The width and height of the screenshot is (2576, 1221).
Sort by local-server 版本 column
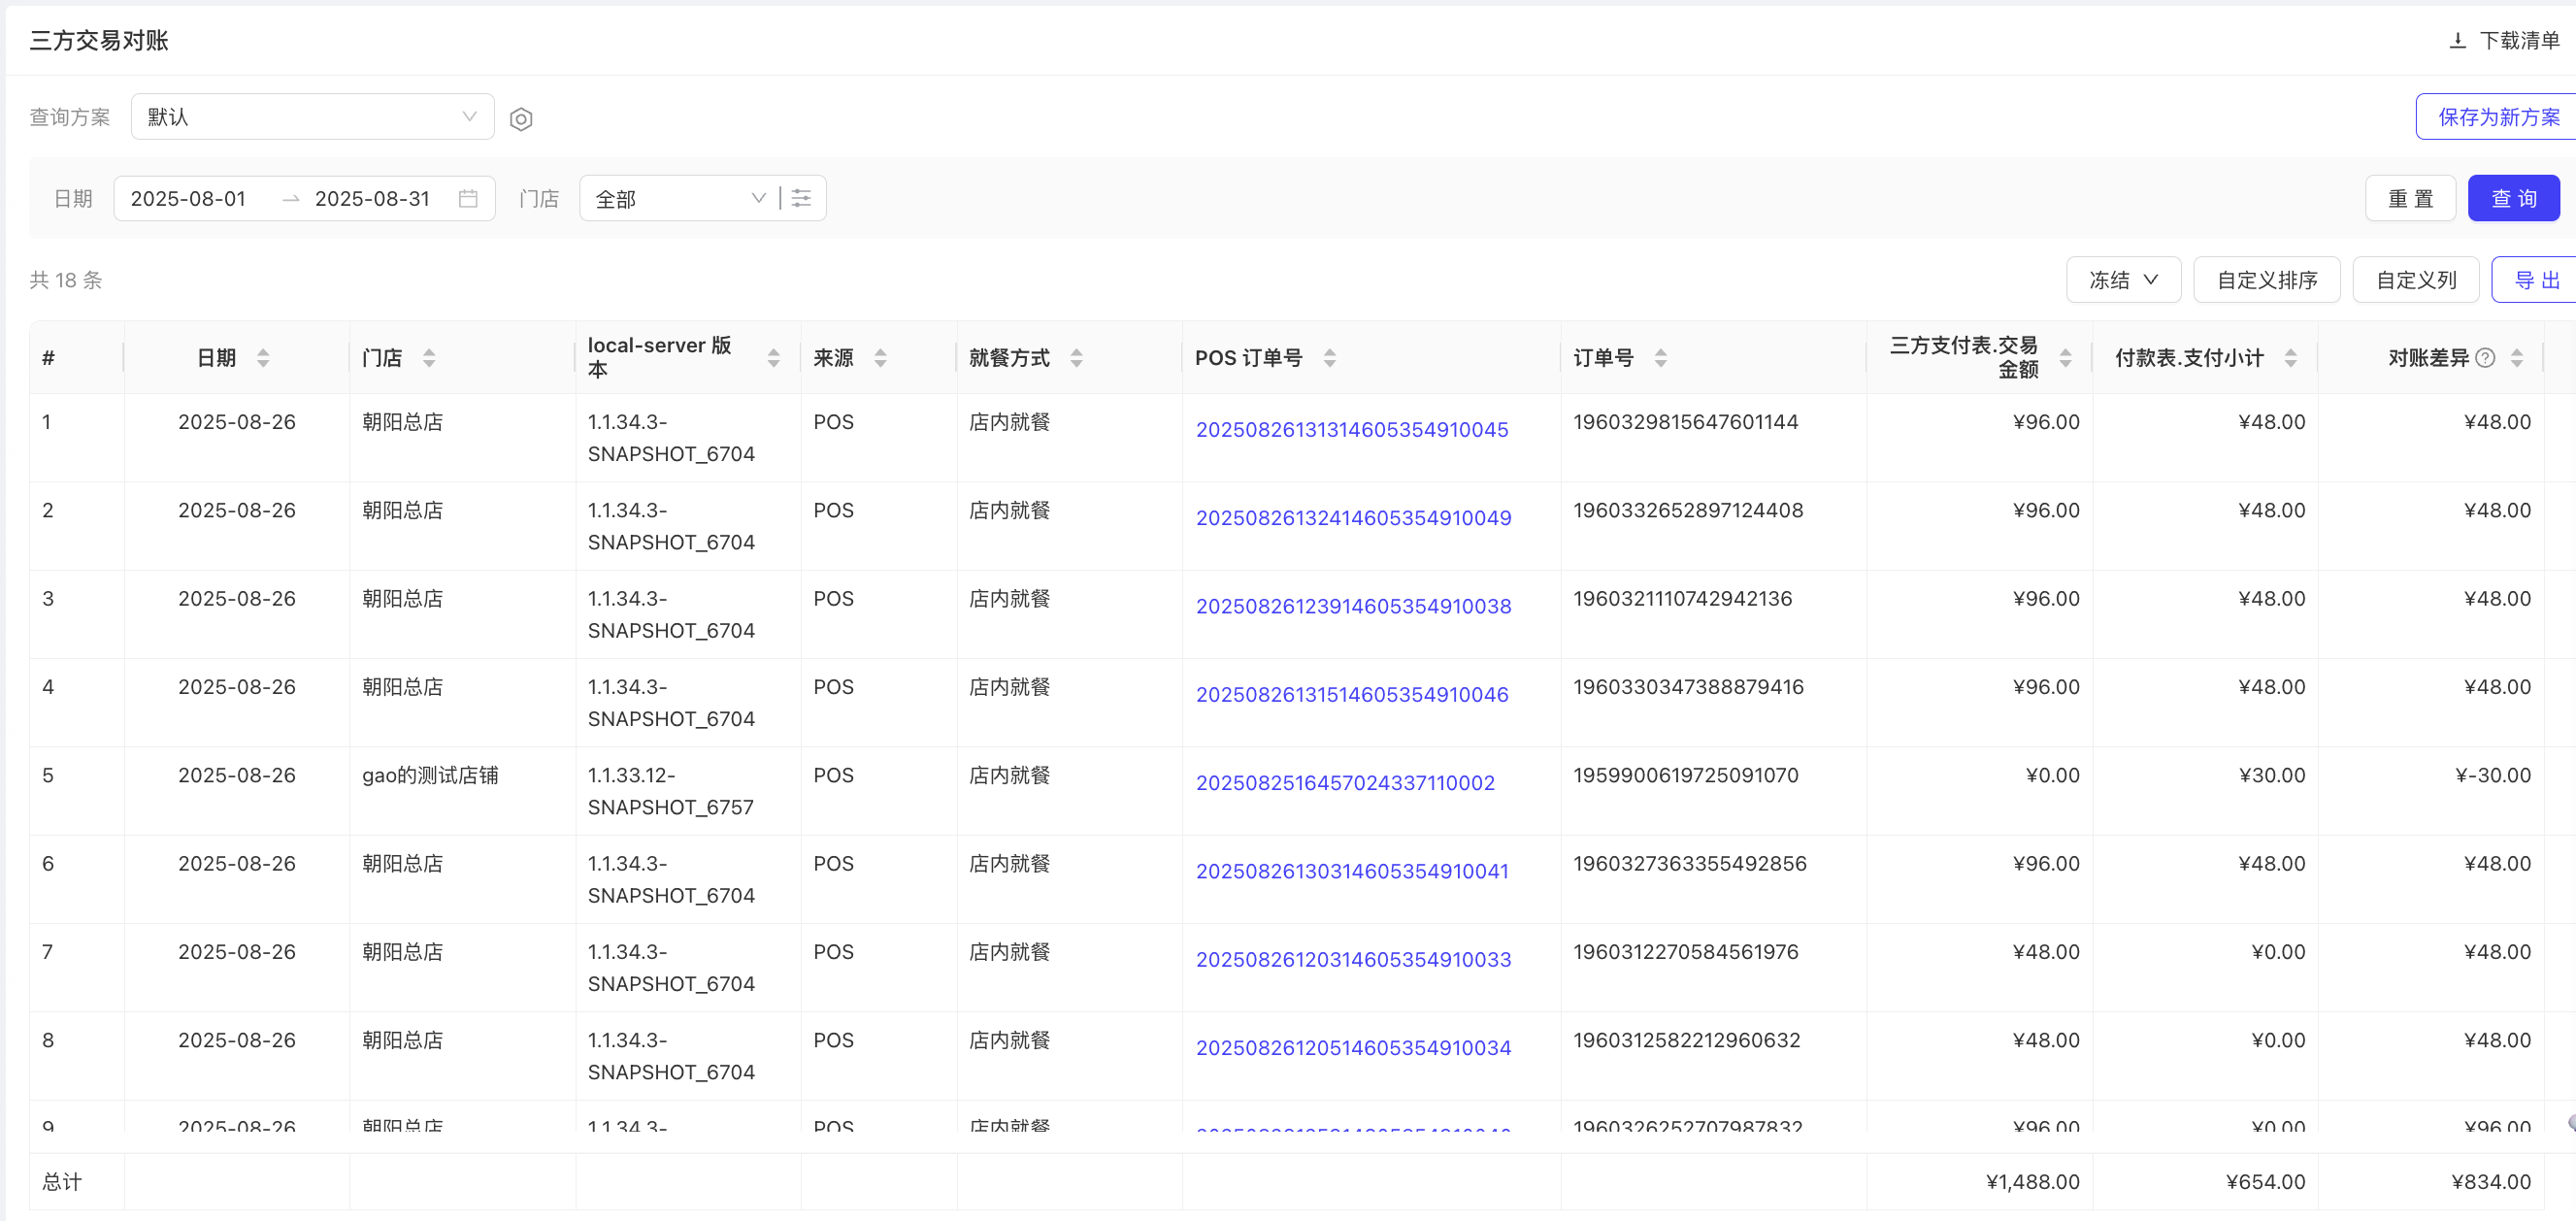tap(773, 358)
